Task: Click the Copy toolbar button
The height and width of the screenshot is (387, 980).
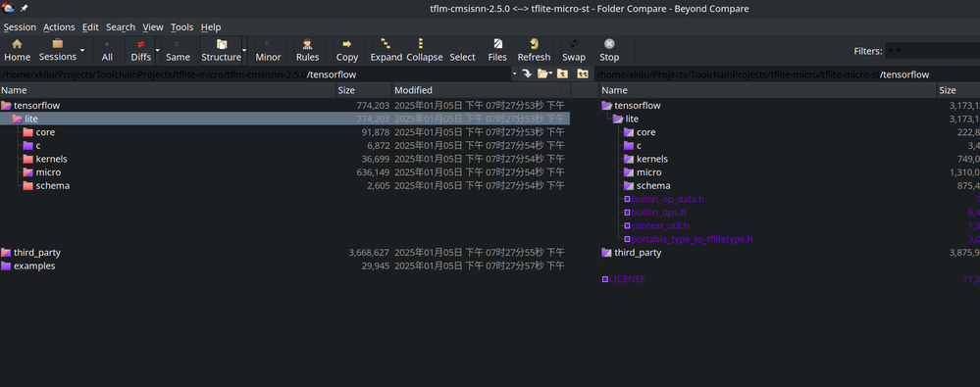Action: point(347,50)
